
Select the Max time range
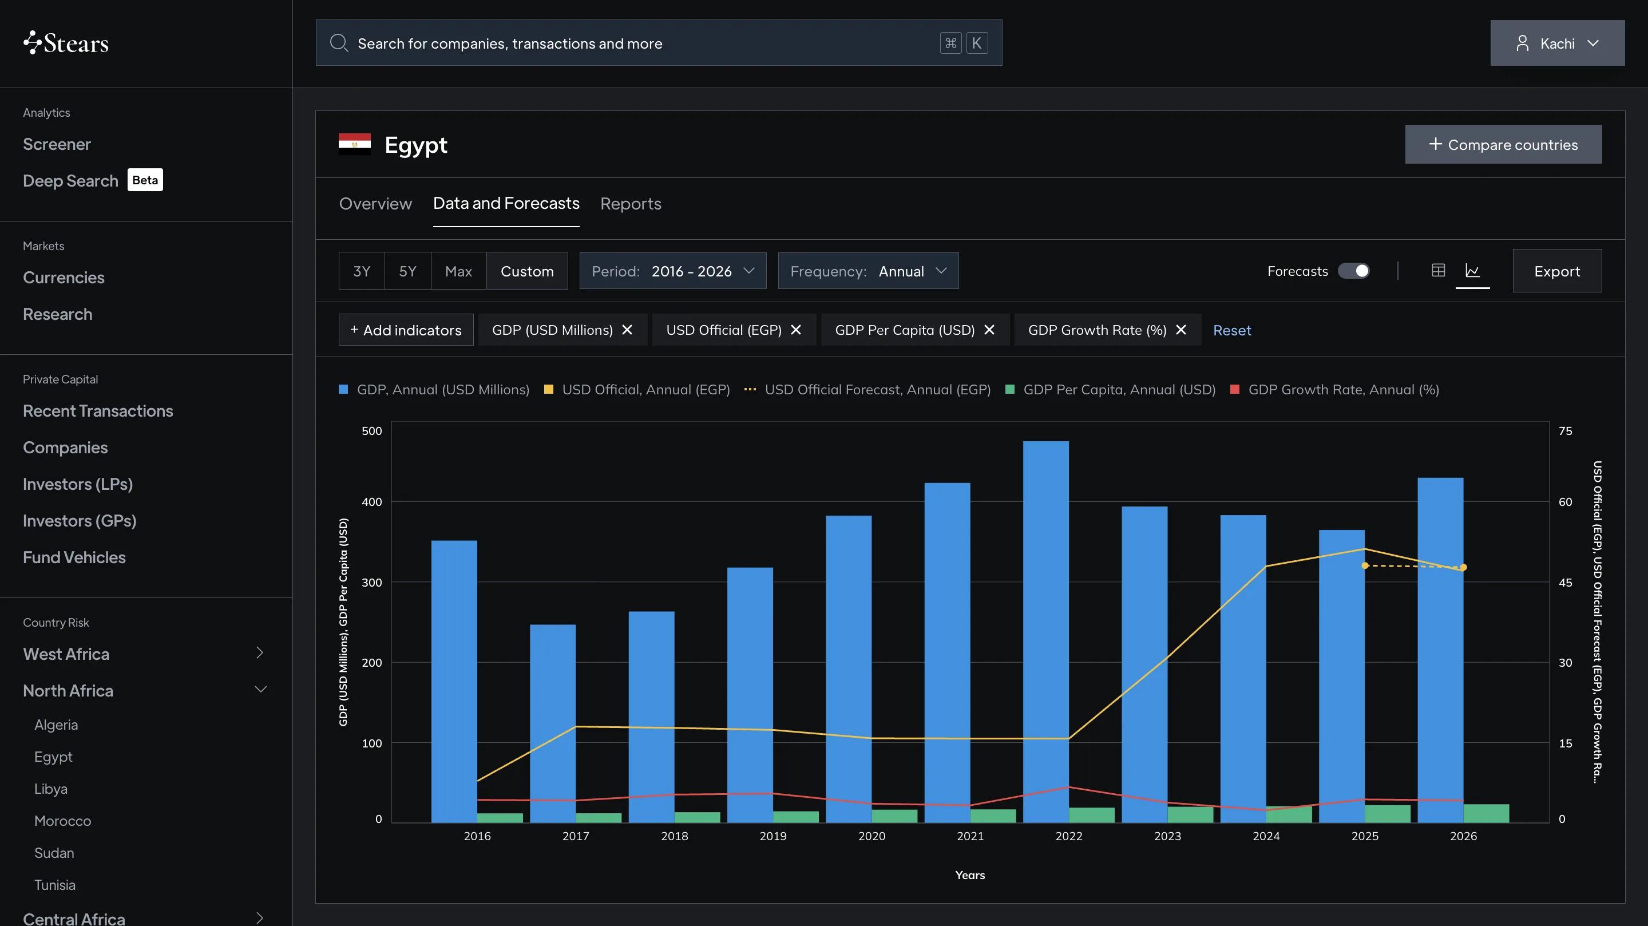point(458,271)
